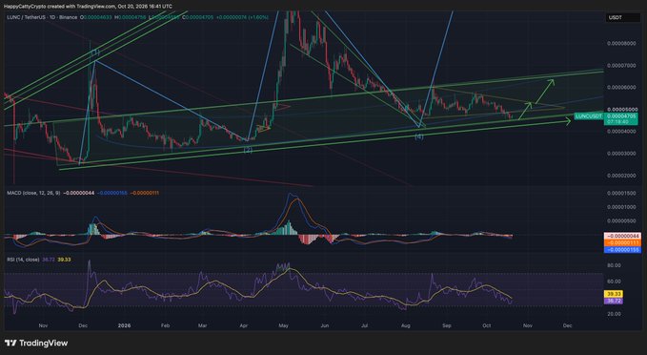The height and width of the screenshot is (355, 647).
Task: Click the blue MACD value tag -0.00000155
Action: click(622, 250)
